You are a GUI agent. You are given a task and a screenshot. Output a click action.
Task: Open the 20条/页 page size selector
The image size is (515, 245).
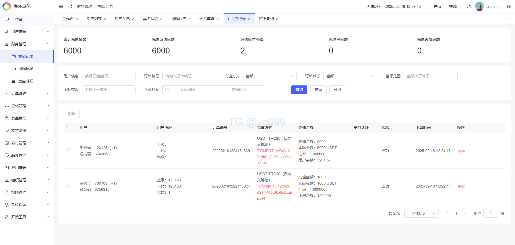tap(421, 213)
